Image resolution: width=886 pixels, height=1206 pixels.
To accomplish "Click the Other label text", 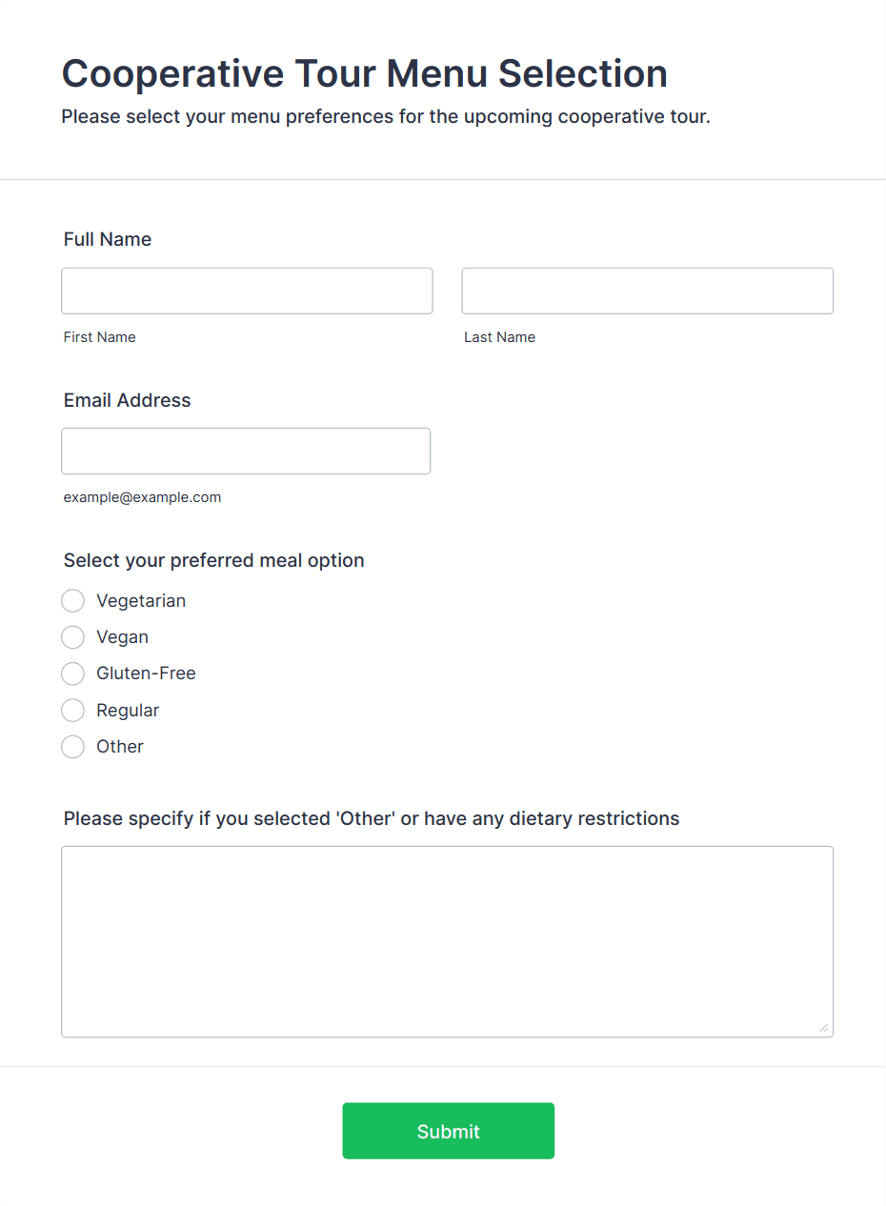I will [120, 747].
